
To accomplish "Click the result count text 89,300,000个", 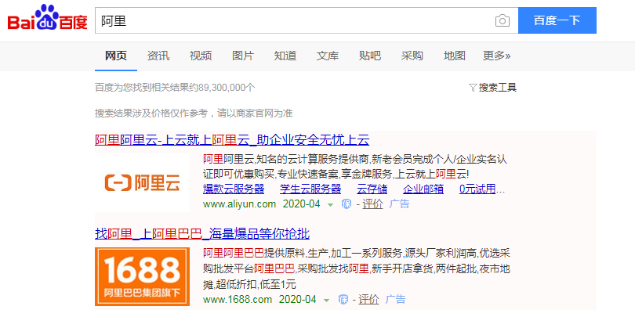I will pyautogui.click(x=227, y=88).
